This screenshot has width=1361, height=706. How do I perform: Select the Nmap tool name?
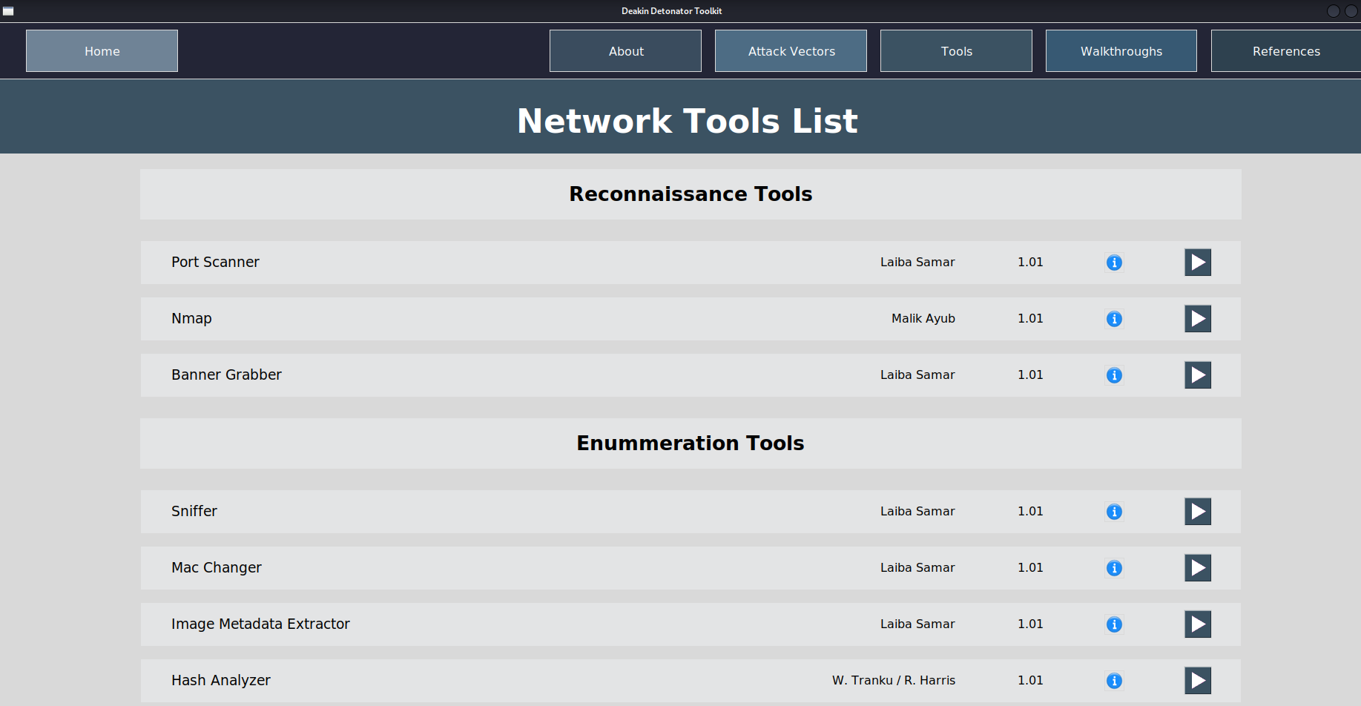click(x=191, y=319)
